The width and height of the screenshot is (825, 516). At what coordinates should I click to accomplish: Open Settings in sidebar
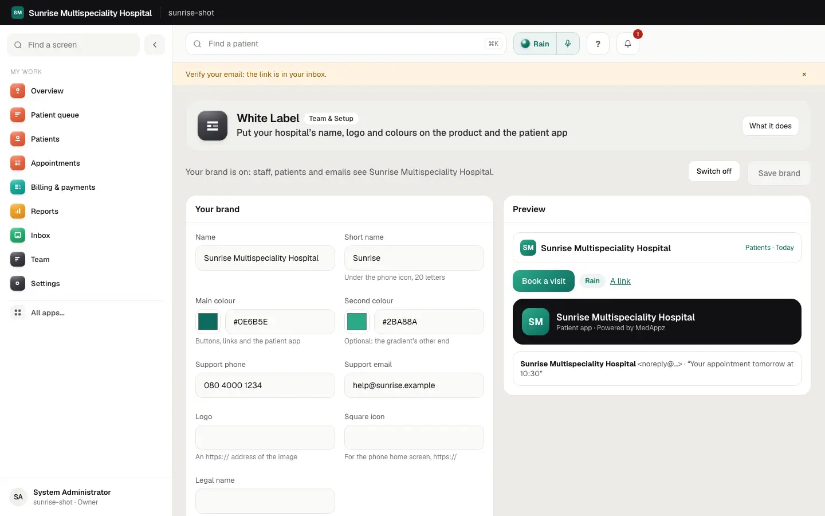(86, 284)
